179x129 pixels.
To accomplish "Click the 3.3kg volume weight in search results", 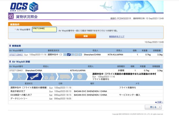I will click(160, 55).
